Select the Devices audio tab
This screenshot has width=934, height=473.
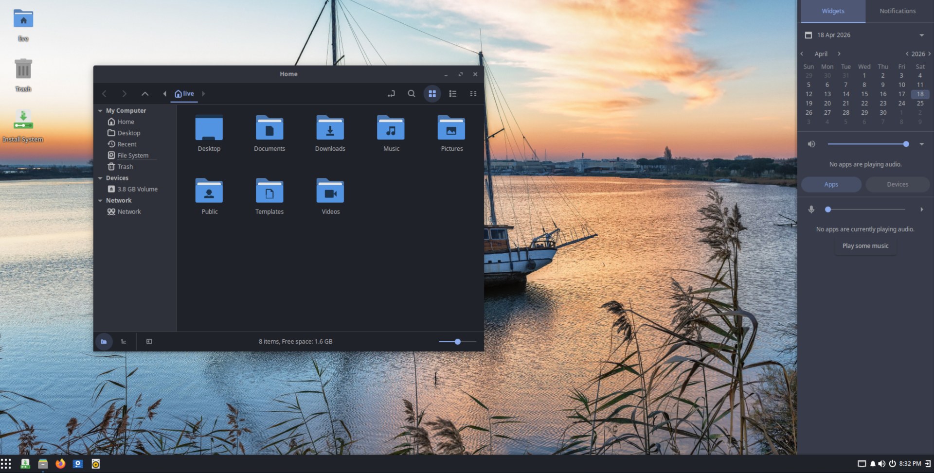[897, 185]
